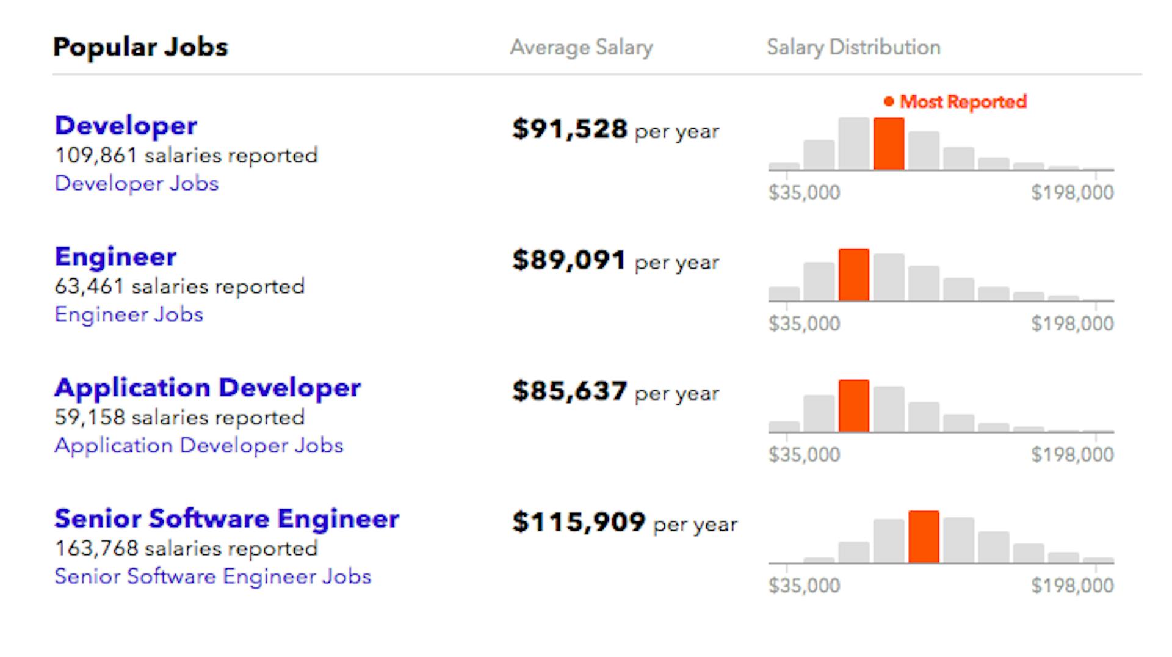Click the Average Salary column header
This screenshot has width=1172, height=657.
581,47
